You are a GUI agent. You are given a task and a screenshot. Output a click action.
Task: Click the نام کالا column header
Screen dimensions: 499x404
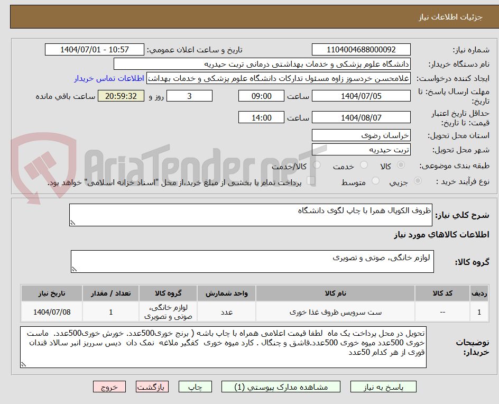point(336,293)
